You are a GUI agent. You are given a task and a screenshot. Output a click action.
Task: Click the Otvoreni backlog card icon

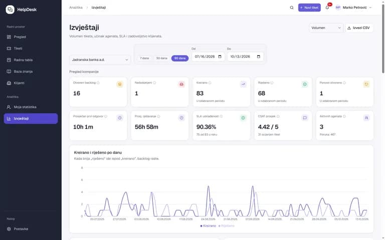pyautogui.click(x=120, y=84)
